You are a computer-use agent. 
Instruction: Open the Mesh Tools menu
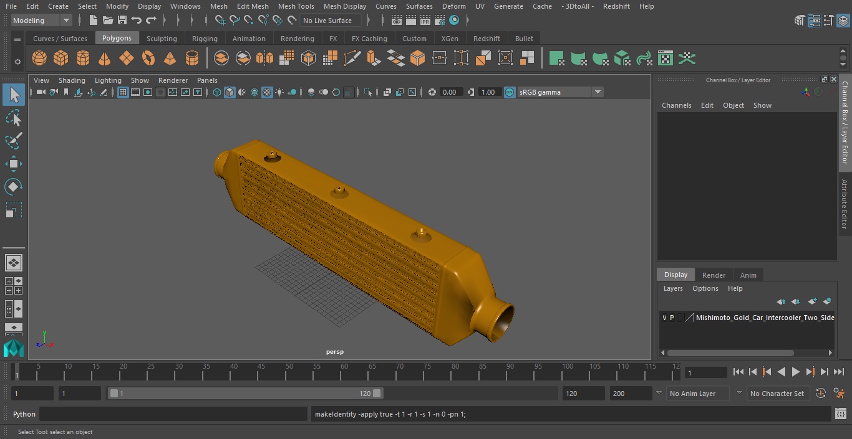click(x=296, y=6)
